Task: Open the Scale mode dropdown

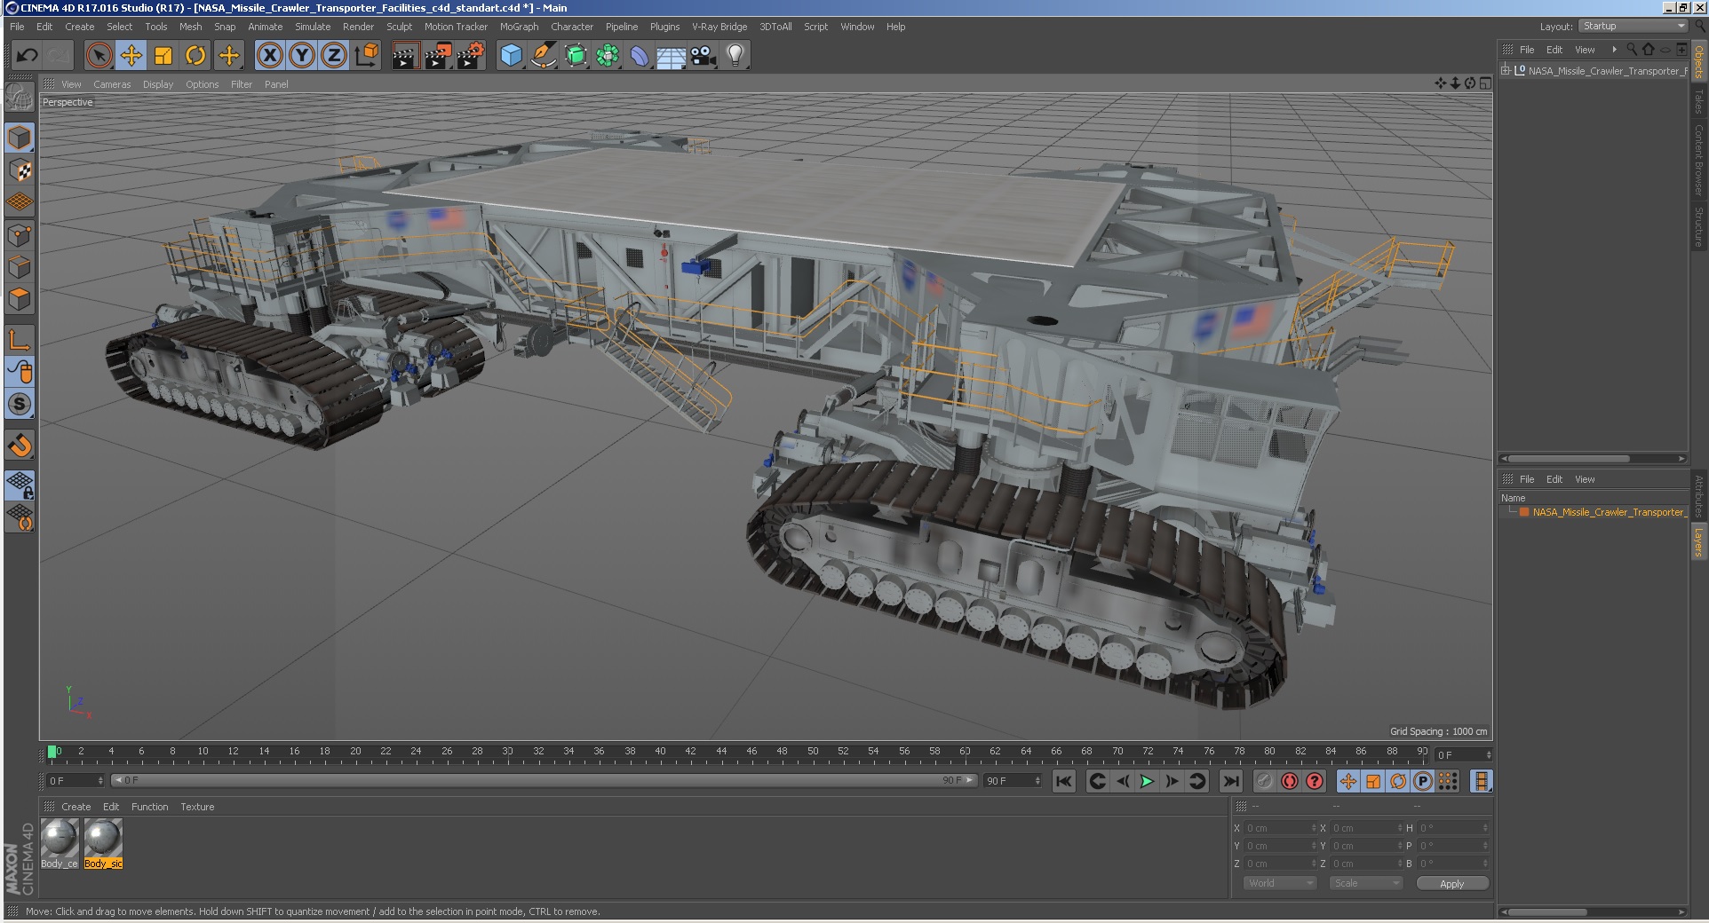Action: 1365,883
